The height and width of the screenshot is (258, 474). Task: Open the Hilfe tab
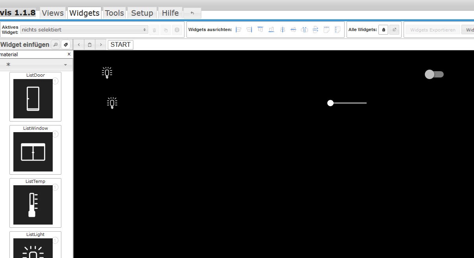click(x=170, y=13)
